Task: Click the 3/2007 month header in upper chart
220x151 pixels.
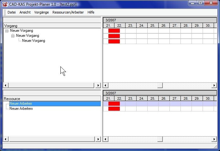Action: pos(160,20)
